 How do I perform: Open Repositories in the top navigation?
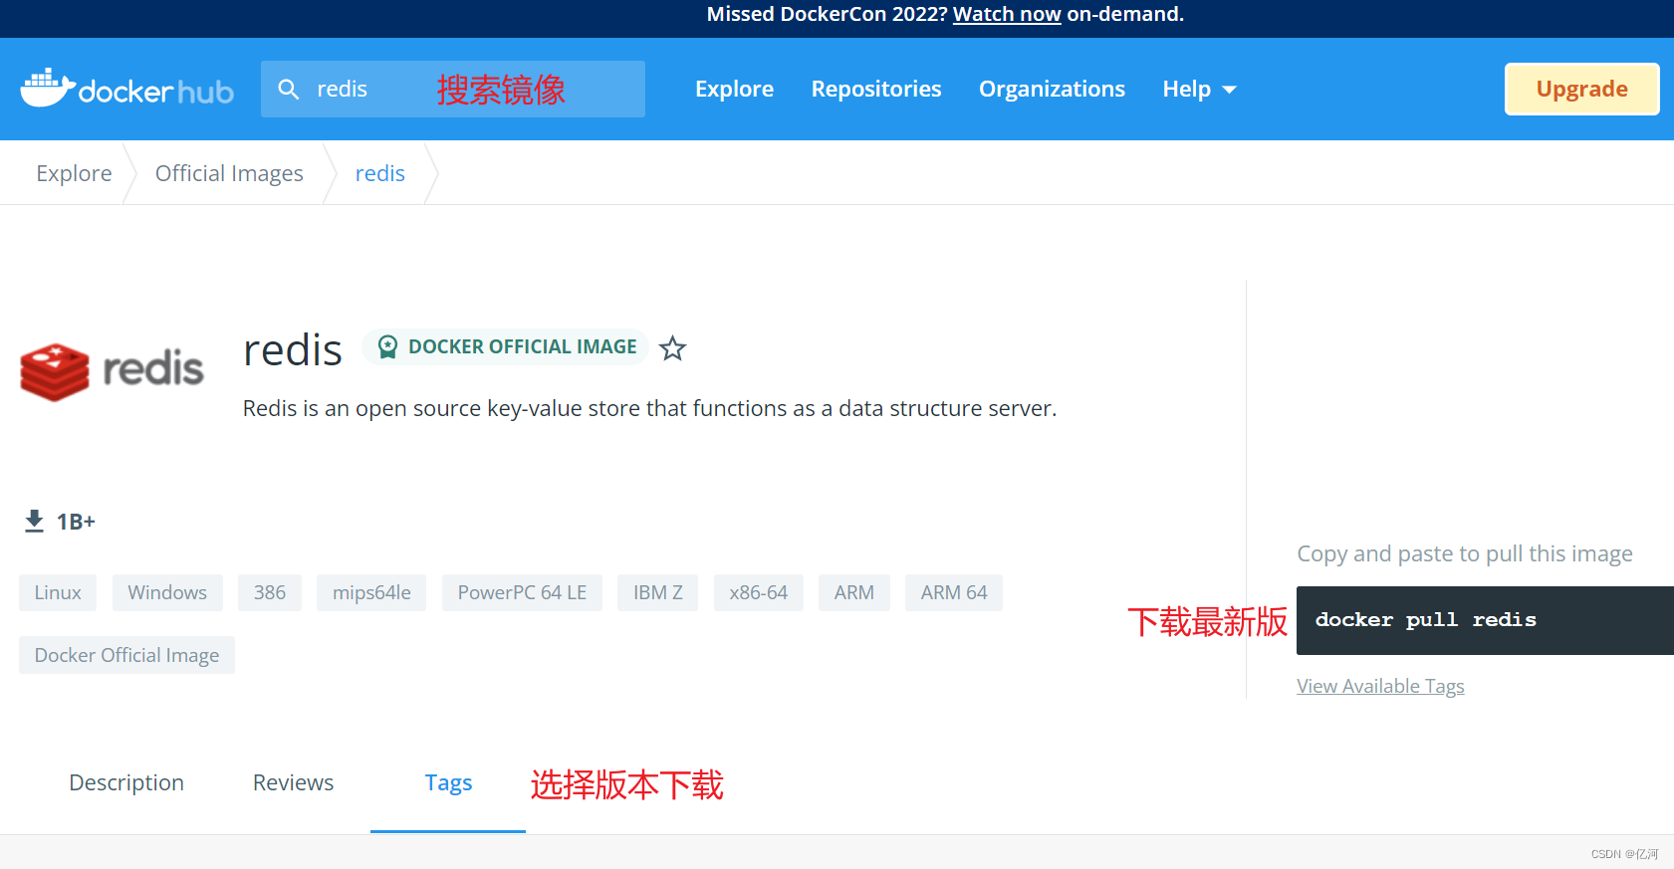coord(876,89)
